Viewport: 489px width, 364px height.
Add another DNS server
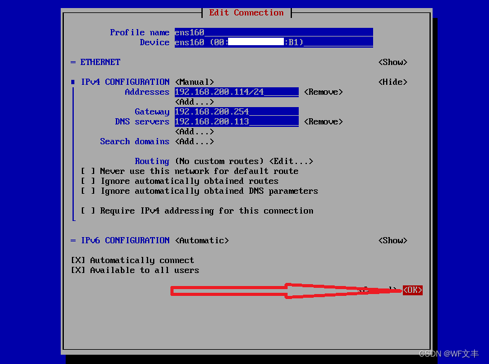click(194, 131)
